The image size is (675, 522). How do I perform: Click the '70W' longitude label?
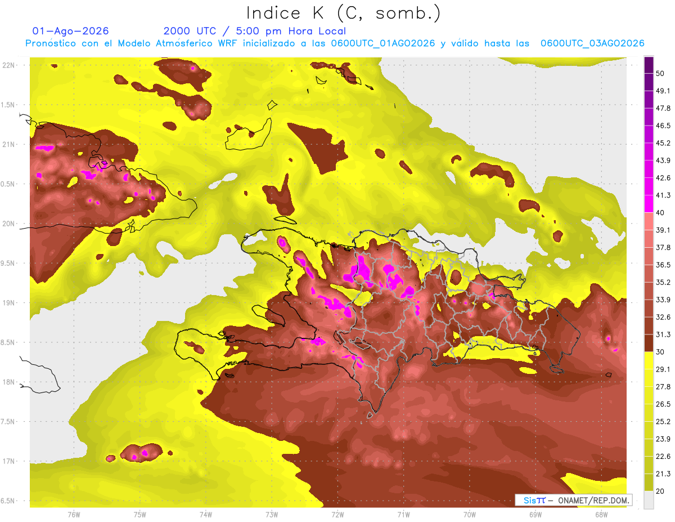pyautogui.click(x=470, y=515)
